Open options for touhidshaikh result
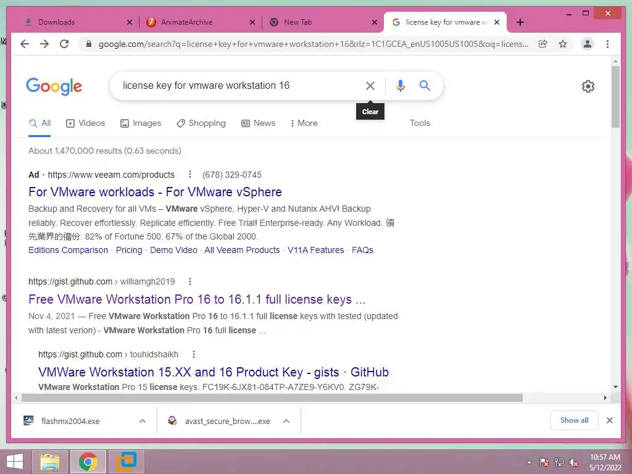 click(x=193, y=354)
